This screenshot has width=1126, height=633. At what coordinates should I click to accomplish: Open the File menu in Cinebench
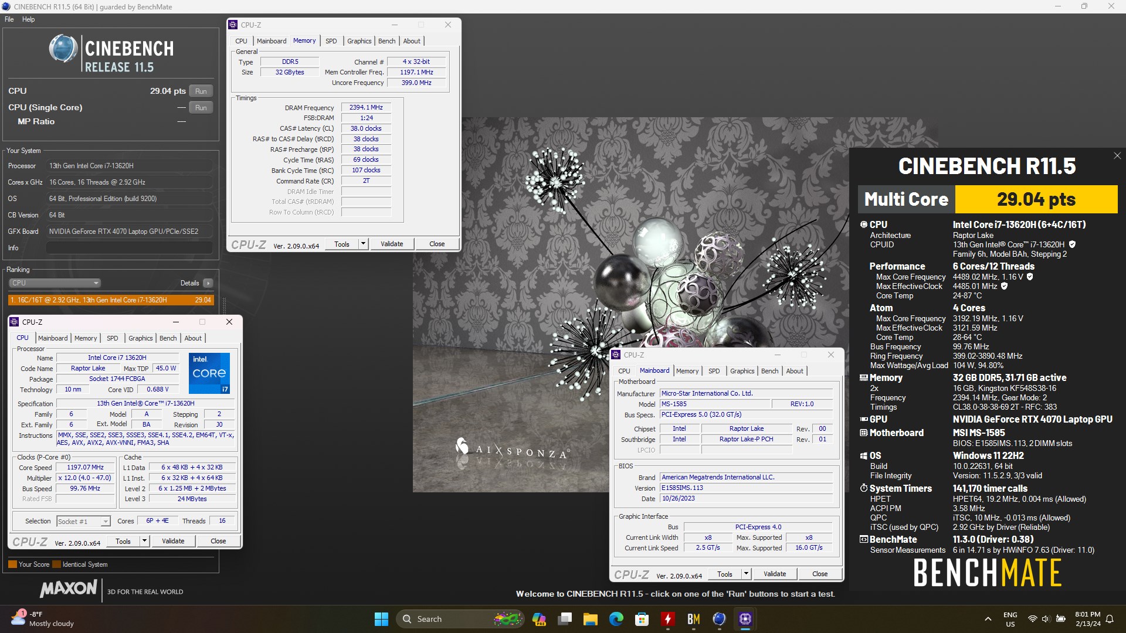click(9, 19)
